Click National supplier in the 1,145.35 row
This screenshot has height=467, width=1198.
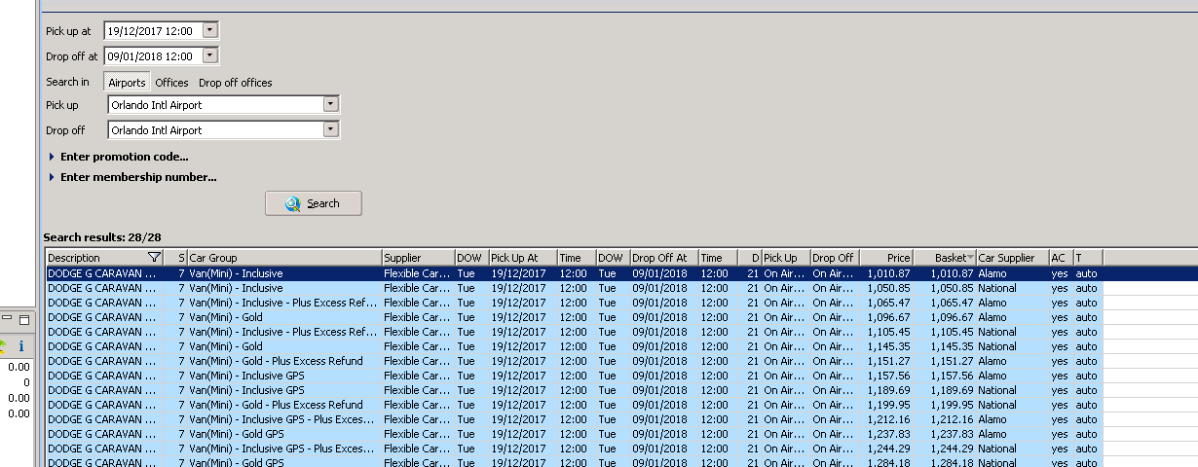[x=997, y=346]
